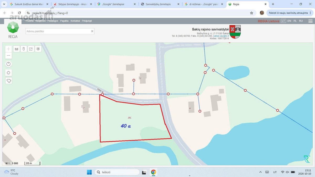View site information icon in address bar
This screenshot has height=177, width=315.
28,13
